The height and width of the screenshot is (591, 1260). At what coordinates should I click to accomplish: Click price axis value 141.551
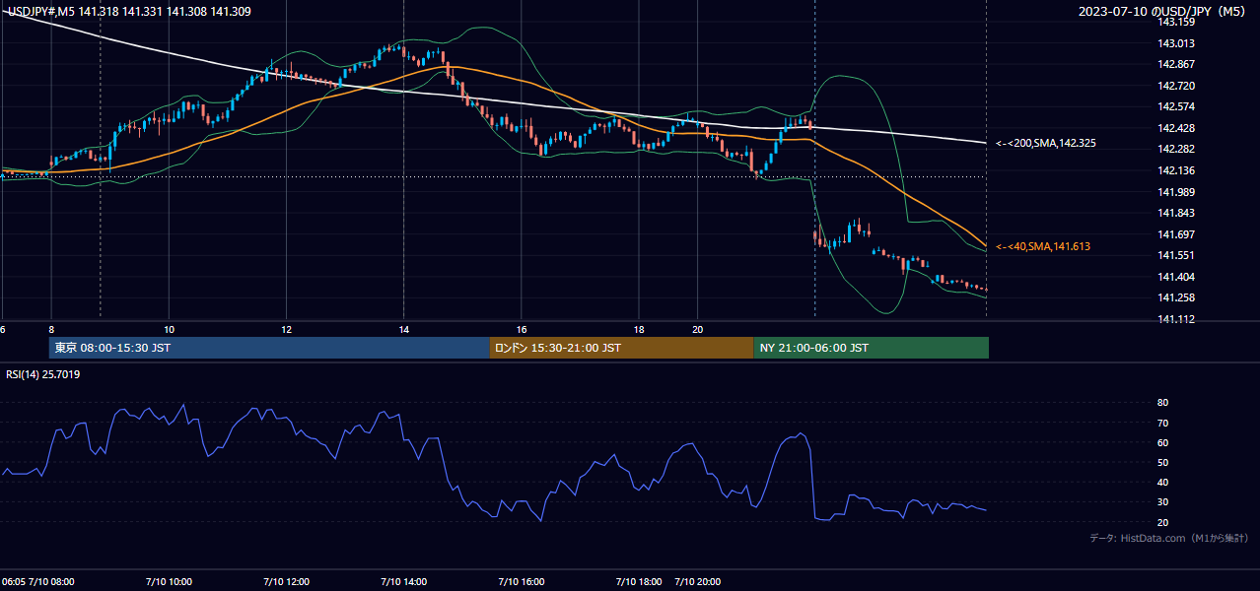tap(1175, 255)
